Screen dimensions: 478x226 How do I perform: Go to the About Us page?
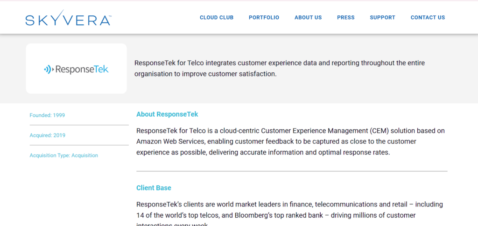point(308,17)
